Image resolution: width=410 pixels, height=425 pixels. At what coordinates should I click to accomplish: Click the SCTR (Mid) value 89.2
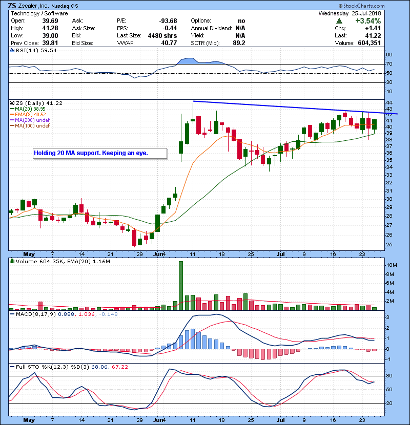coord(239,43)
